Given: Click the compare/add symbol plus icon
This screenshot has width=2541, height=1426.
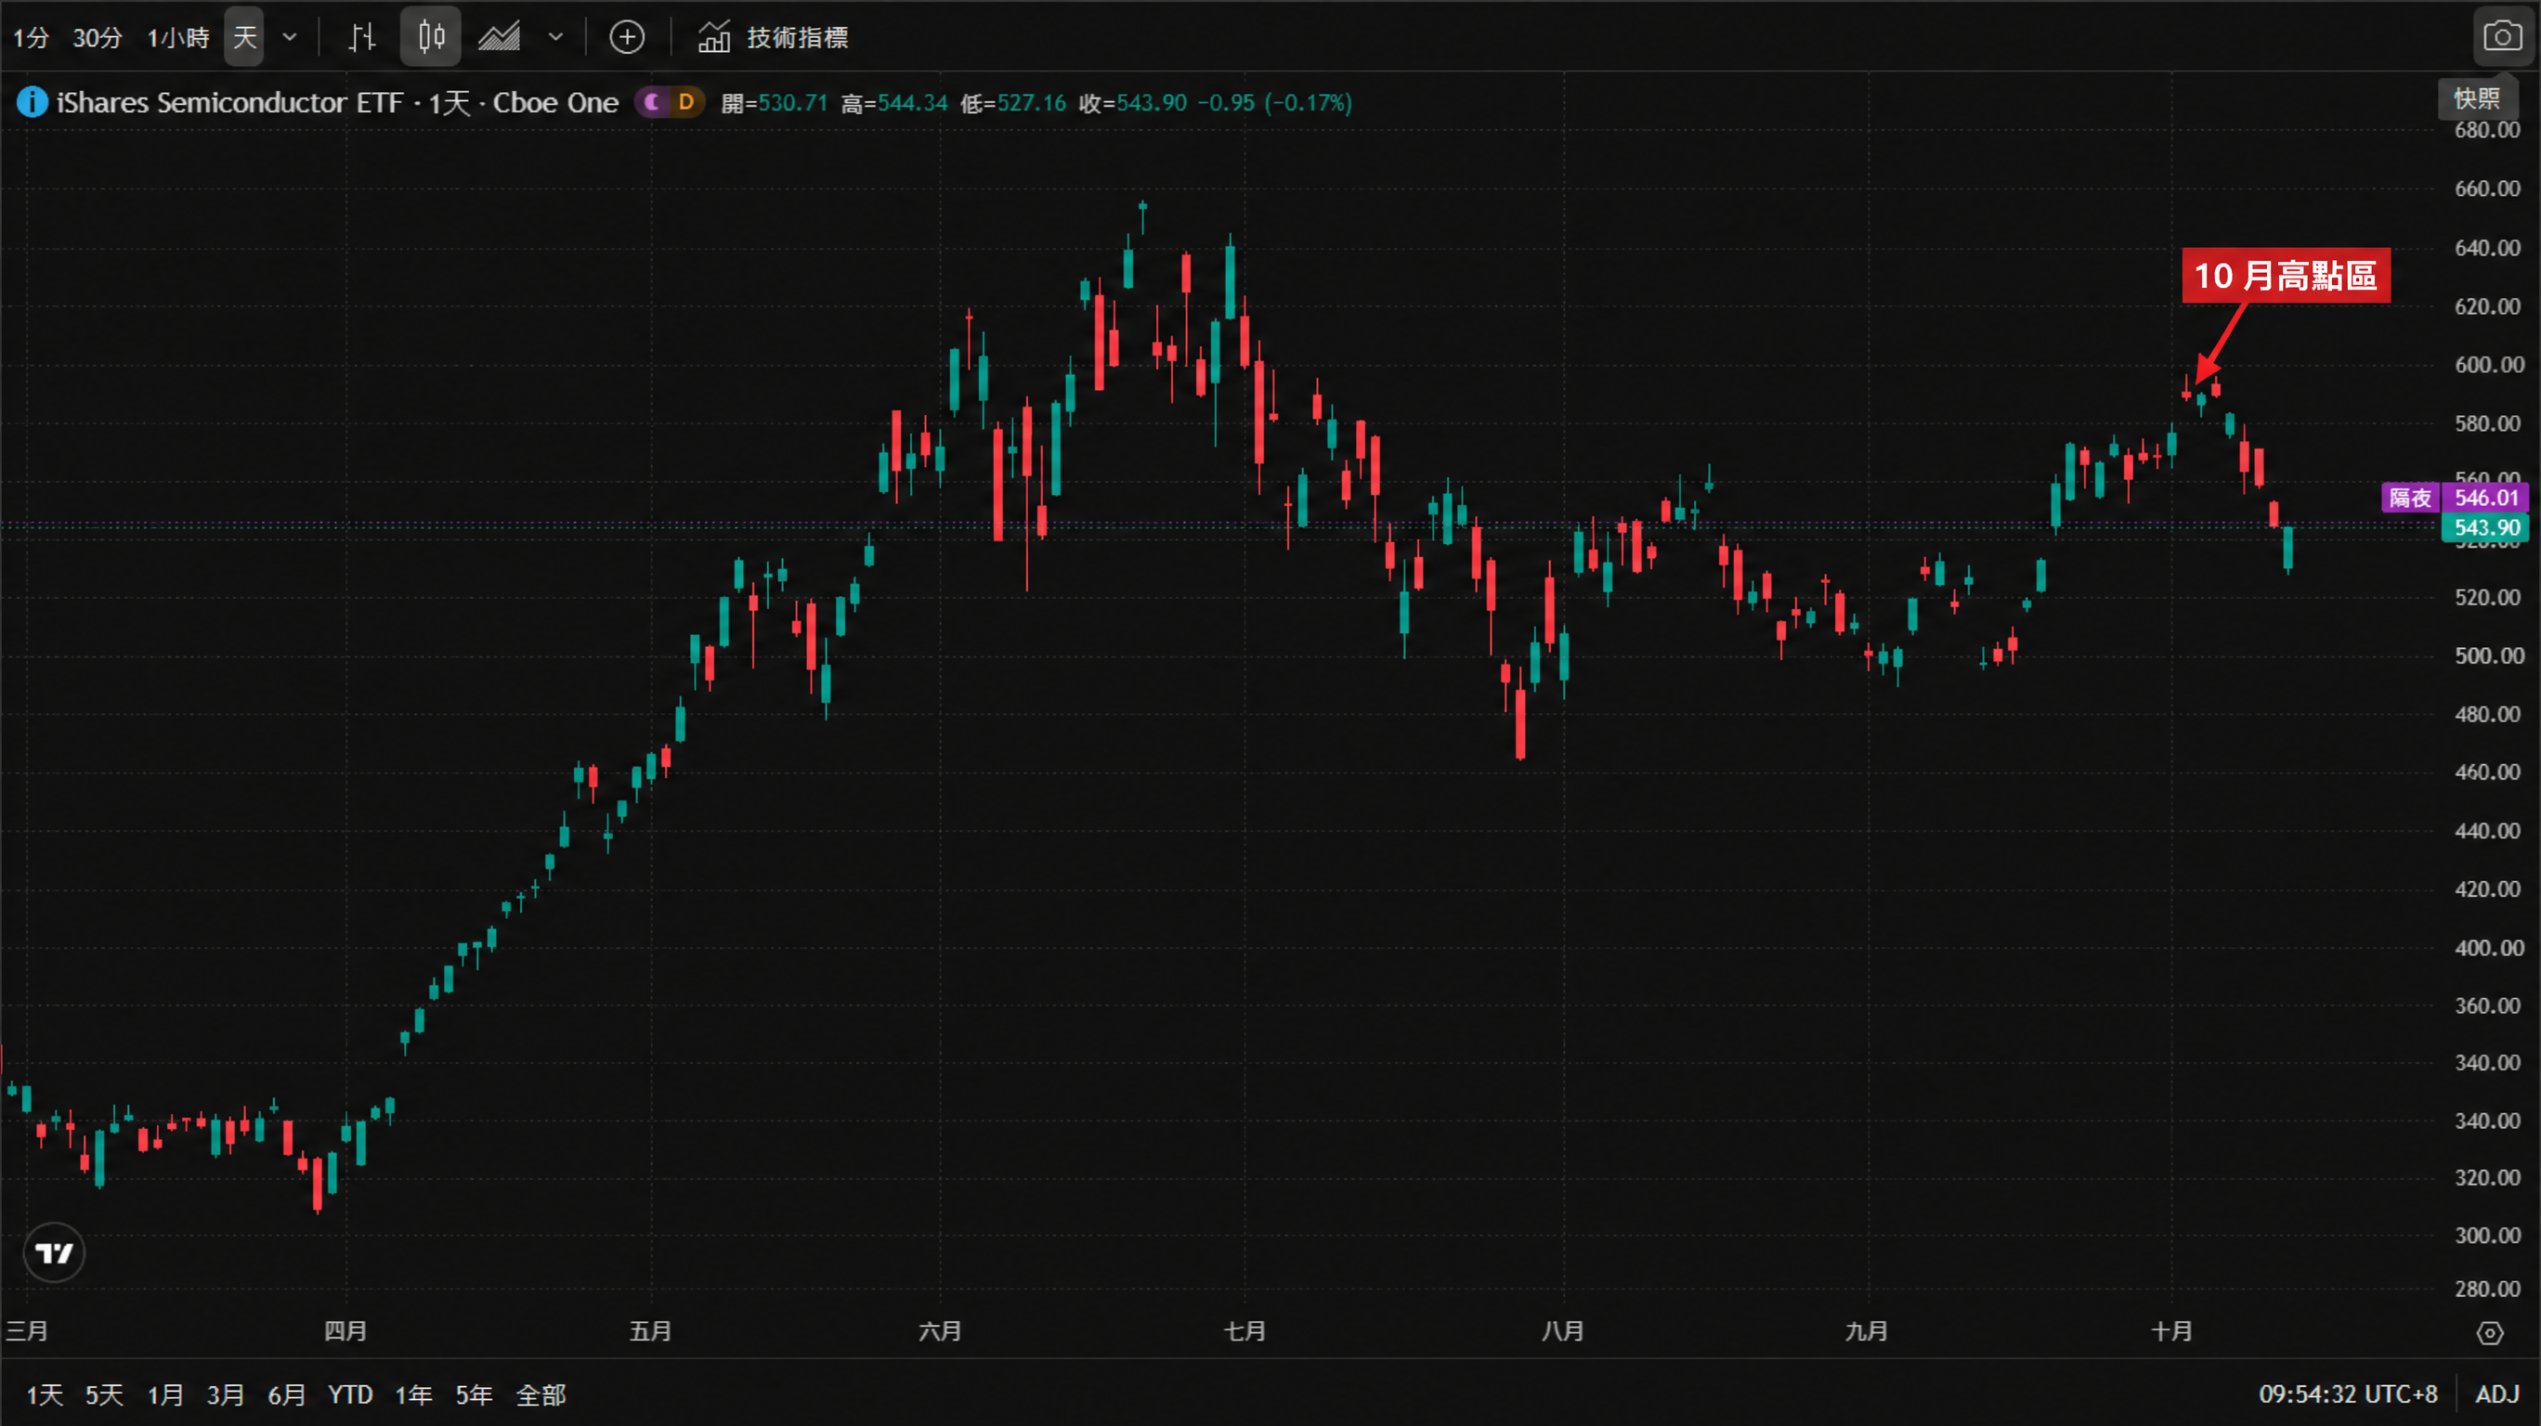Looking at the screenshot, I should [x=626, y=37].
